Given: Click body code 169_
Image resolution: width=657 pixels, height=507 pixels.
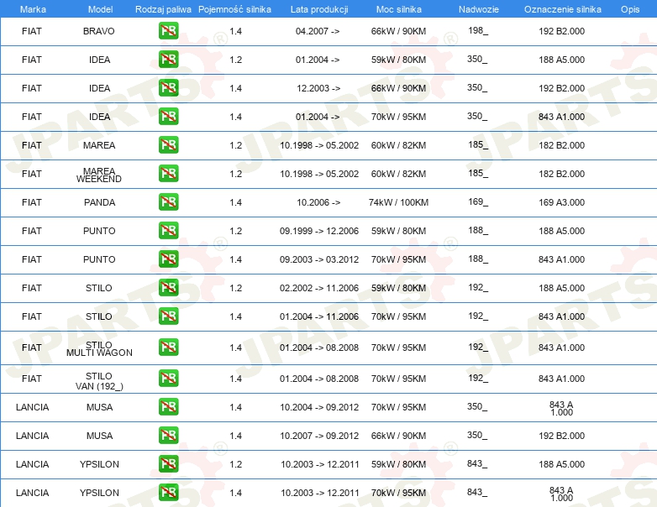Looking at the screenshot, I should [x=478, y=201].
